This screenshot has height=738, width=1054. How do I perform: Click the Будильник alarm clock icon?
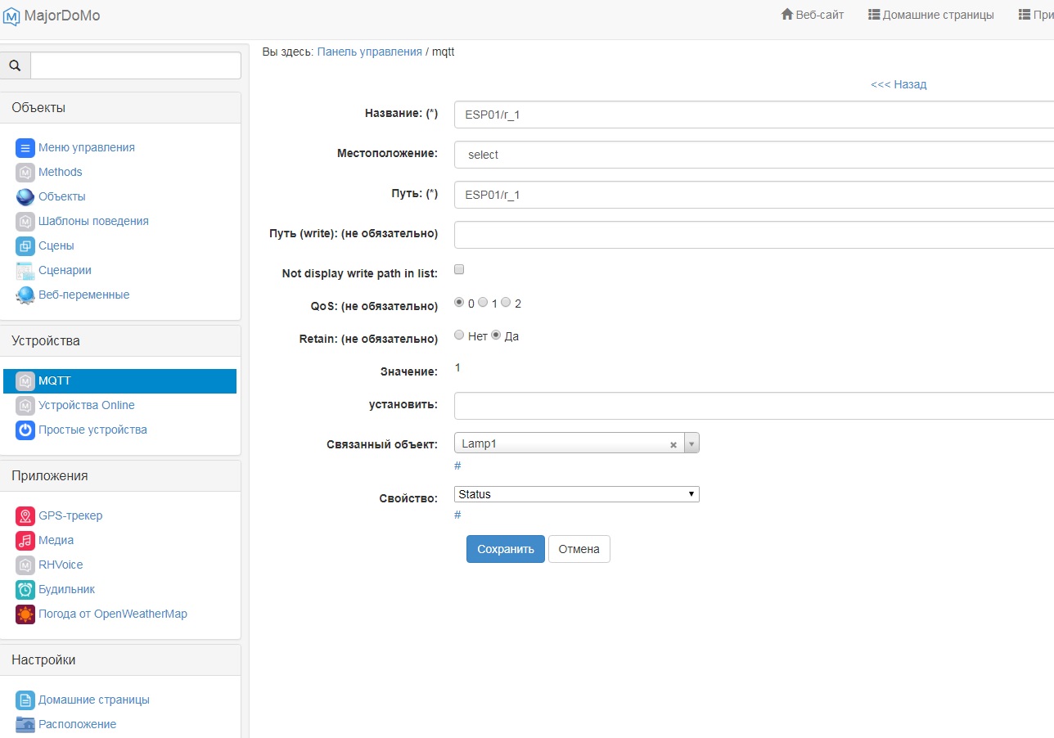pos(25,590)
